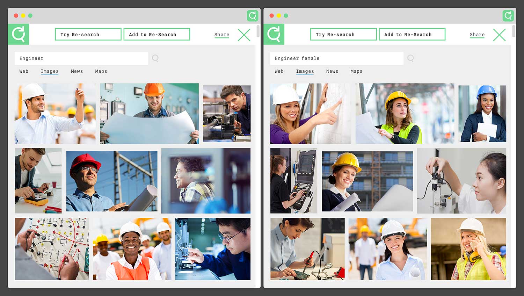Open thumbnail of man in red hard hat

[x=112, y=181]
